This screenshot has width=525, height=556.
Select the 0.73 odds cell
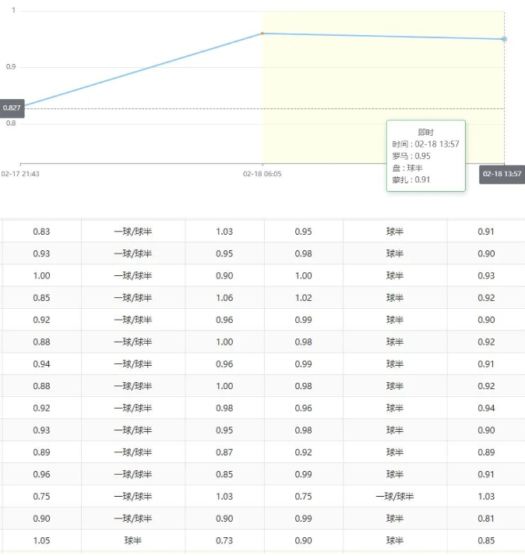coord(224,541)
